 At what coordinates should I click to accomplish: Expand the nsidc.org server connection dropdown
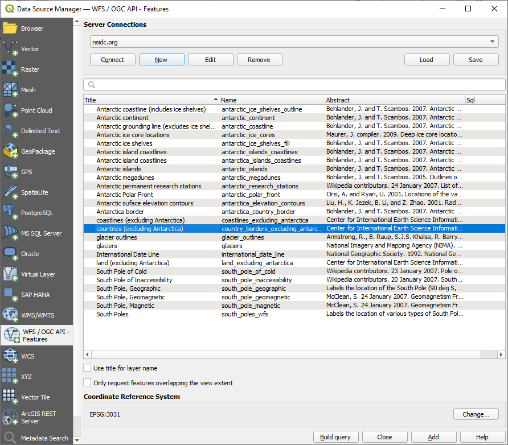tap(493, 42)
